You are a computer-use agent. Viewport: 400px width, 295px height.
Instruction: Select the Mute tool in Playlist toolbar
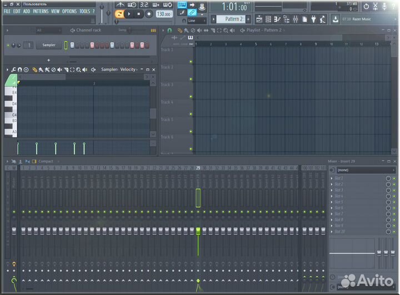(x=197, y=30)
